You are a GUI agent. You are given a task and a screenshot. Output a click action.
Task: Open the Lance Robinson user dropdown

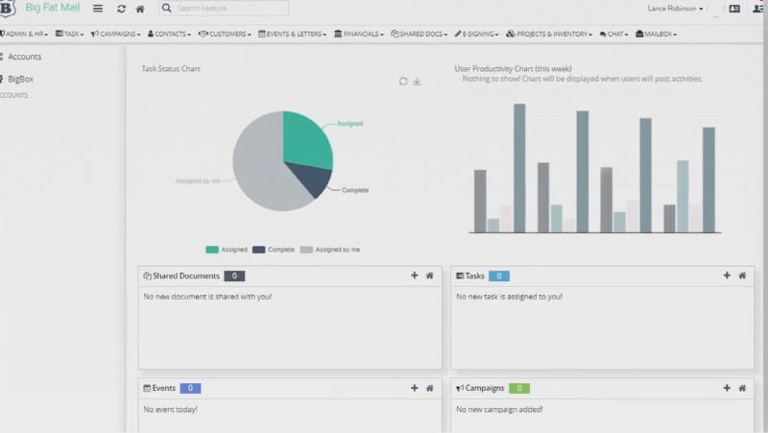[675, 9]
